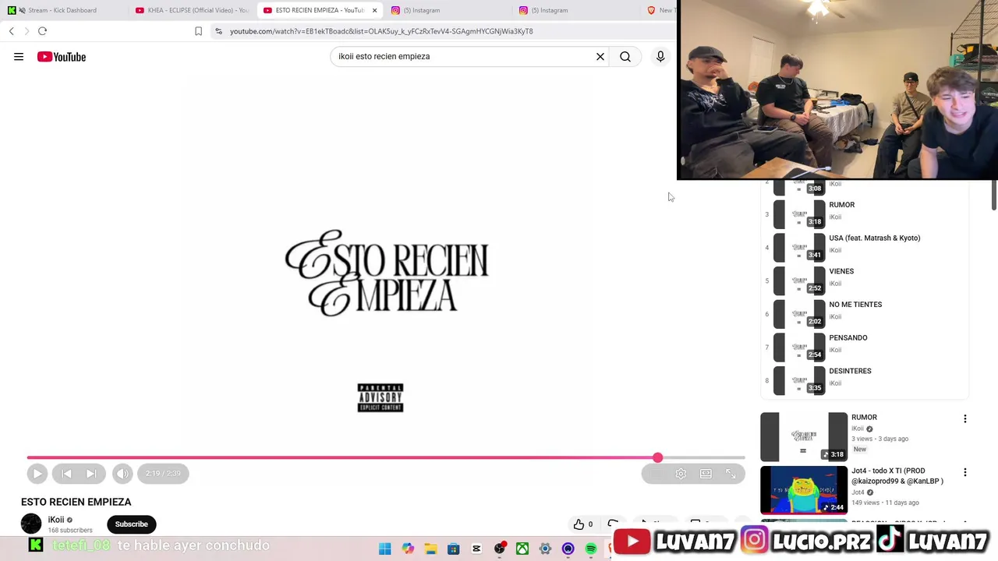Open the suggested RUMOR title link
The width and height of the screenshot is (998, 561).
864,418
